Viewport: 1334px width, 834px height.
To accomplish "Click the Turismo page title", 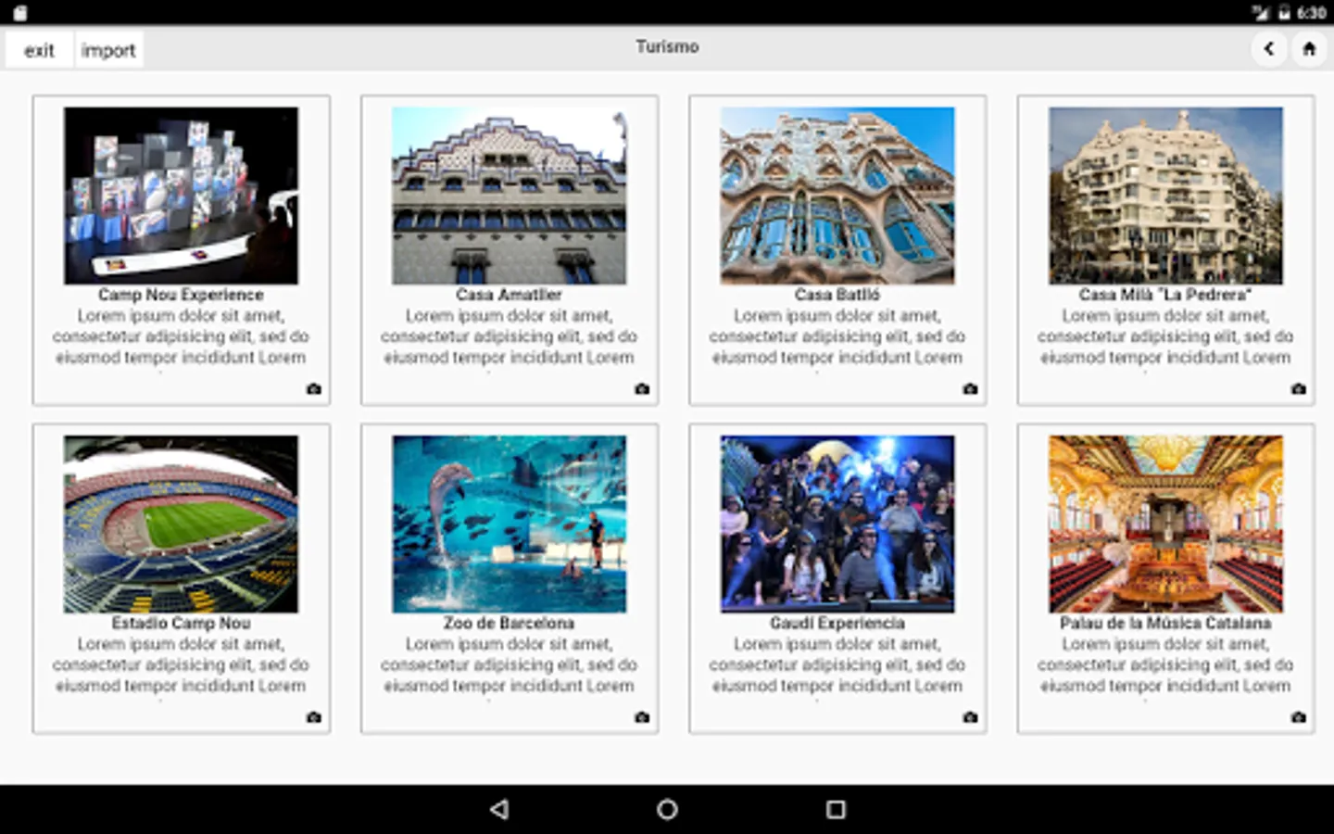I will [x=667, y=46].
